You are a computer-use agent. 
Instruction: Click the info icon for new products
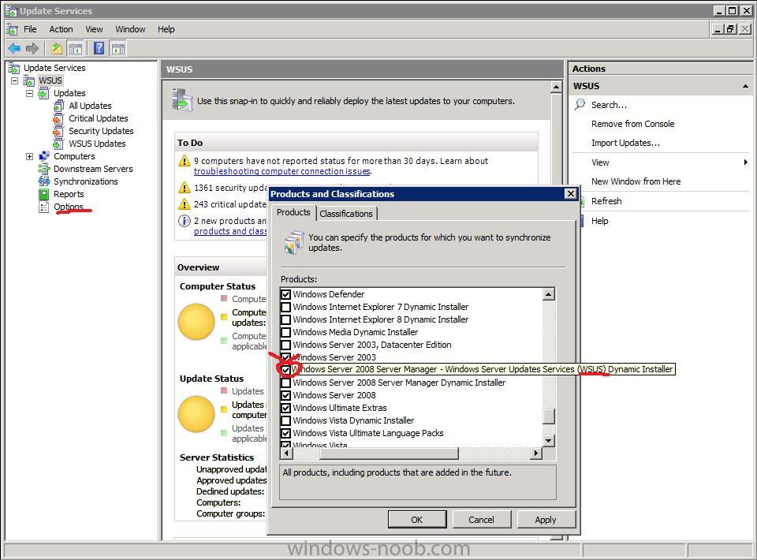pos(185,221)
